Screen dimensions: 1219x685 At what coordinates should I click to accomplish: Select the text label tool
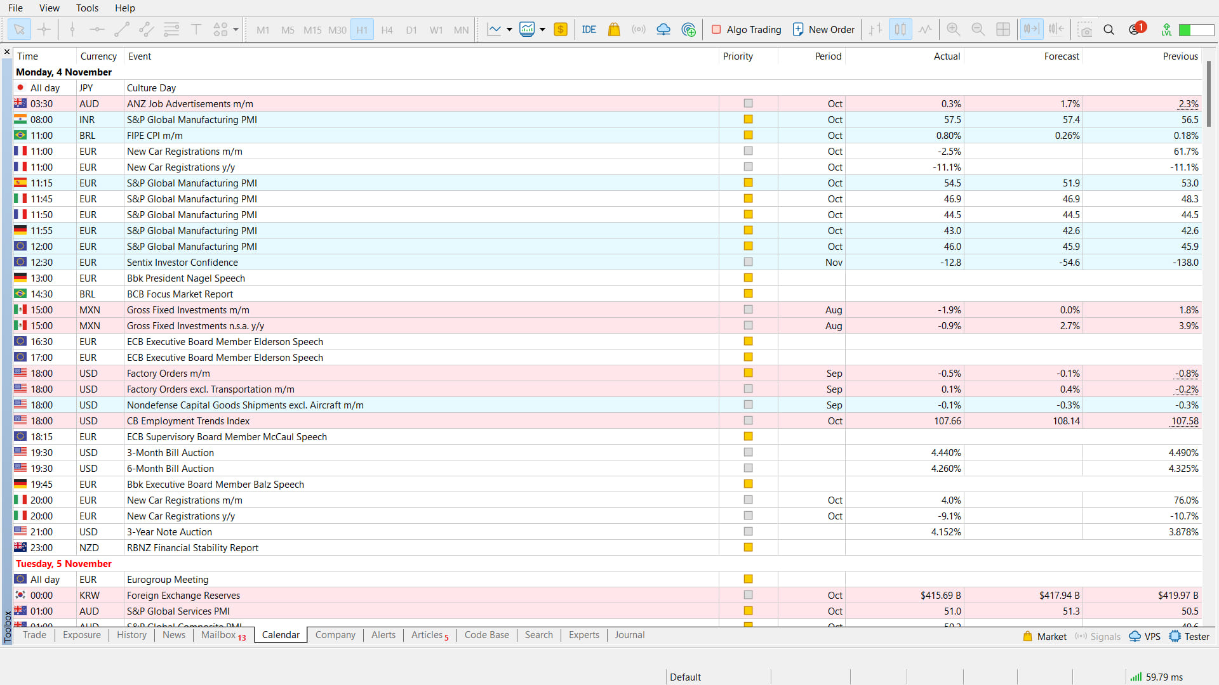click(x=196, y=29)
